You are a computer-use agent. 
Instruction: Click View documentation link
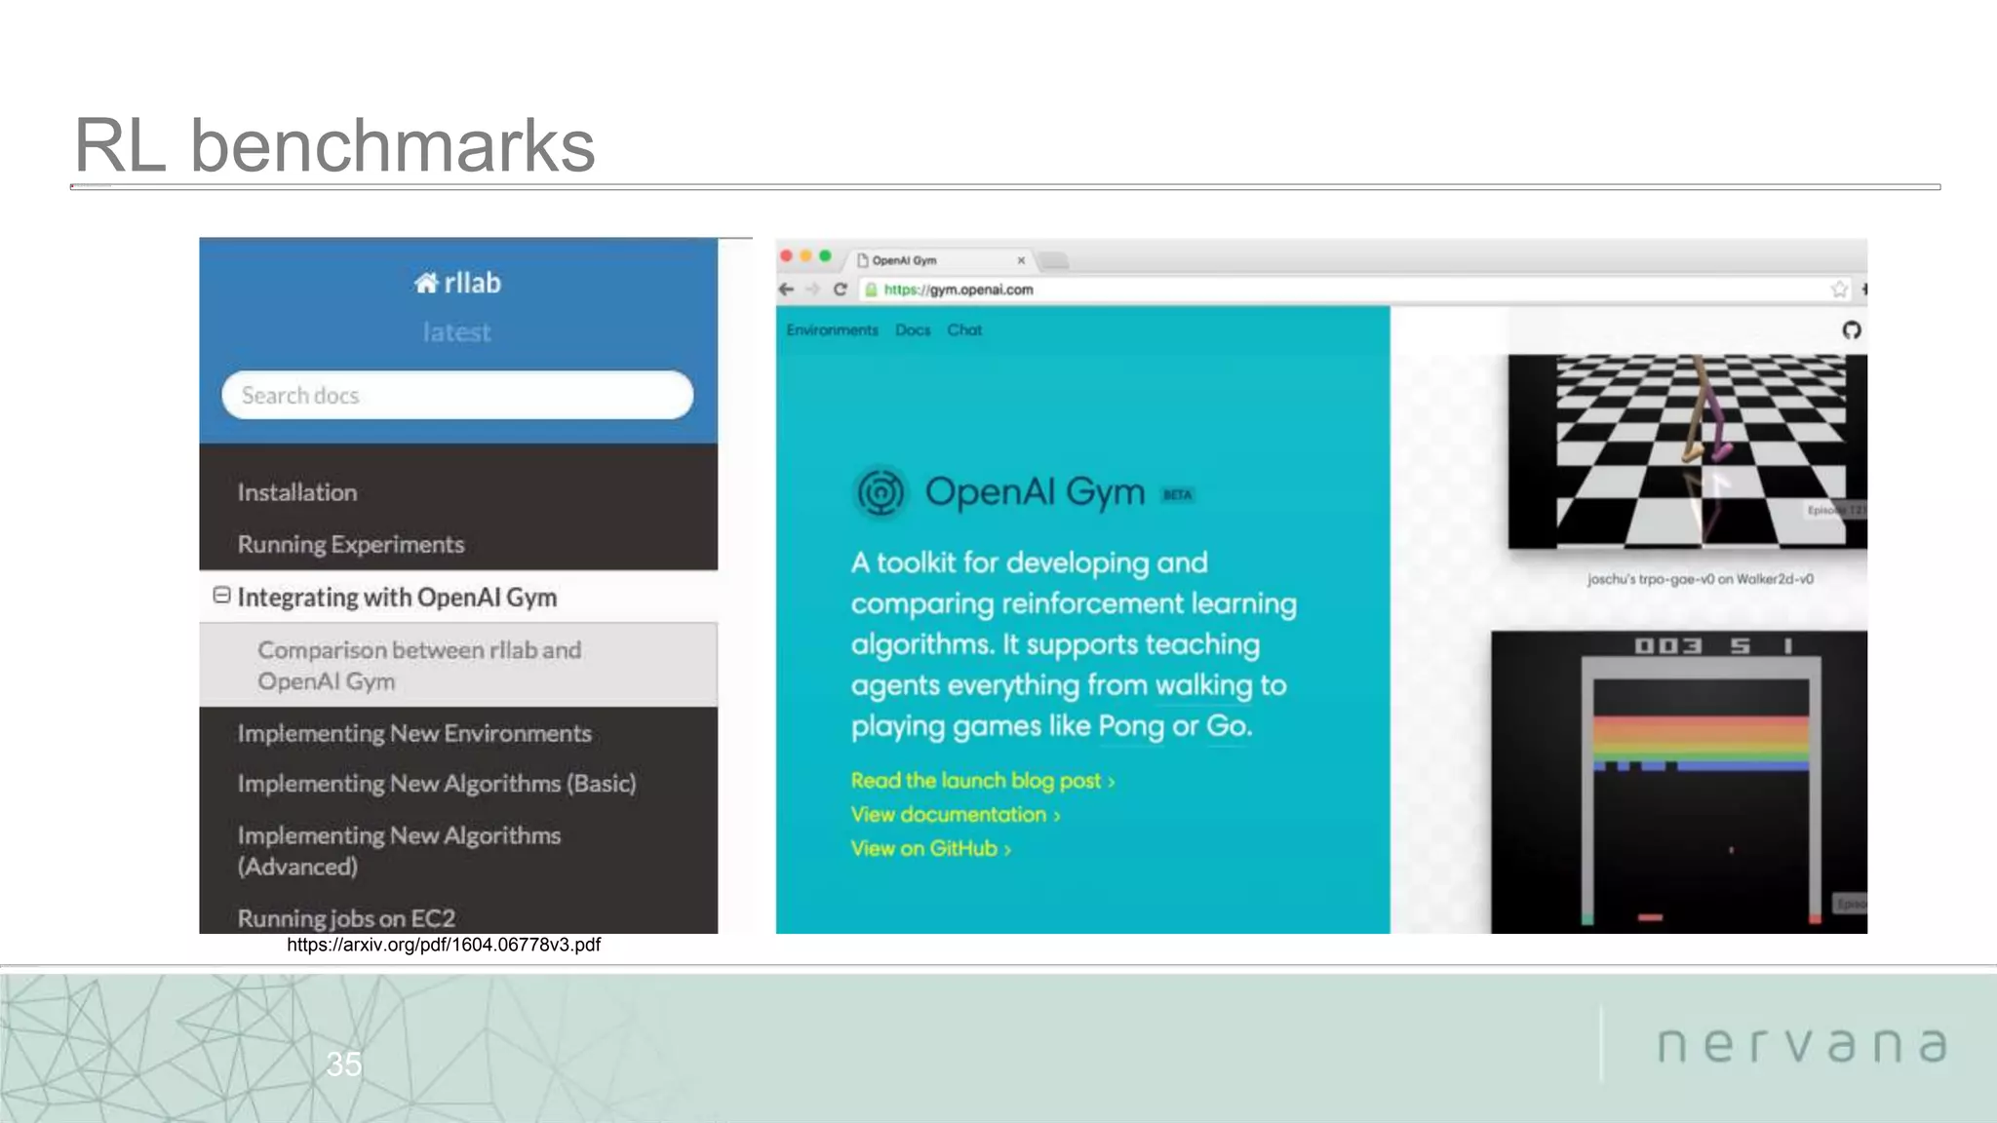click(x=955, y=815)
